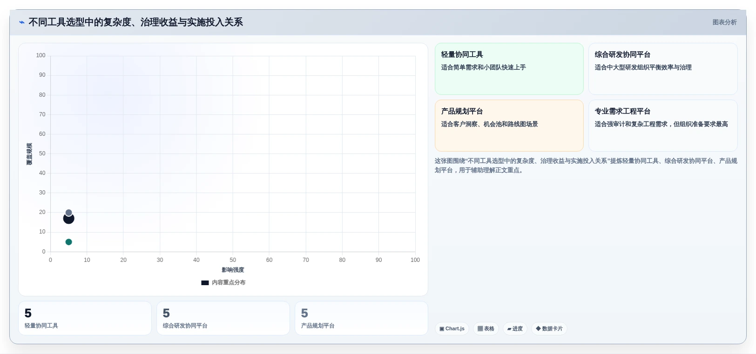Select the Chart.js tag chip

coord(452,329)
